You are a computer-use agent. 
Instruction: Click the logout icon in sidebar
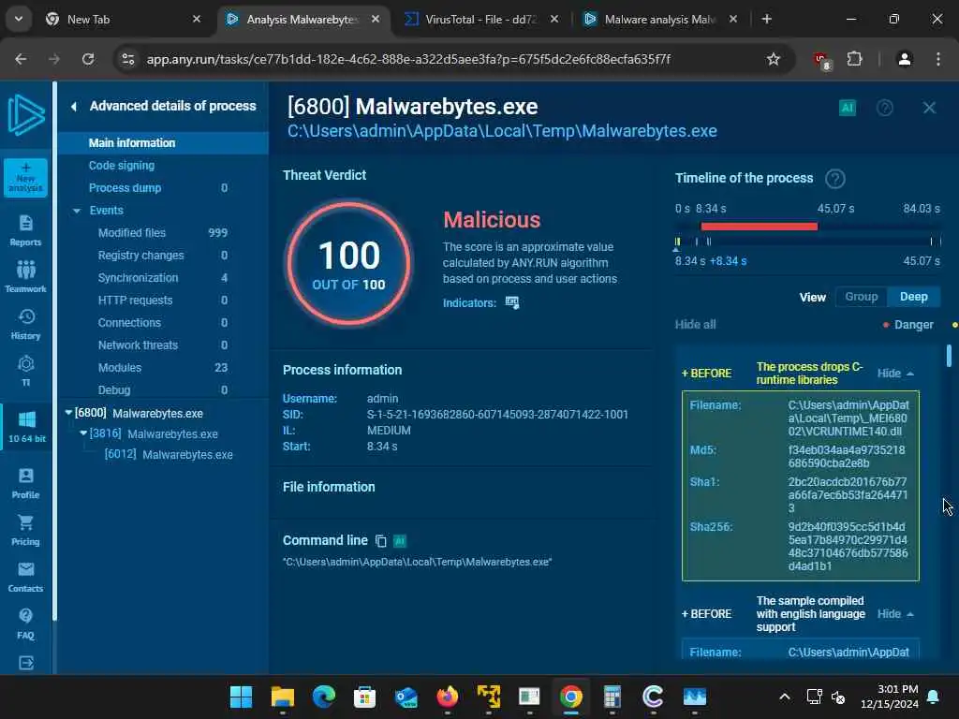click(x=25, y=663)
